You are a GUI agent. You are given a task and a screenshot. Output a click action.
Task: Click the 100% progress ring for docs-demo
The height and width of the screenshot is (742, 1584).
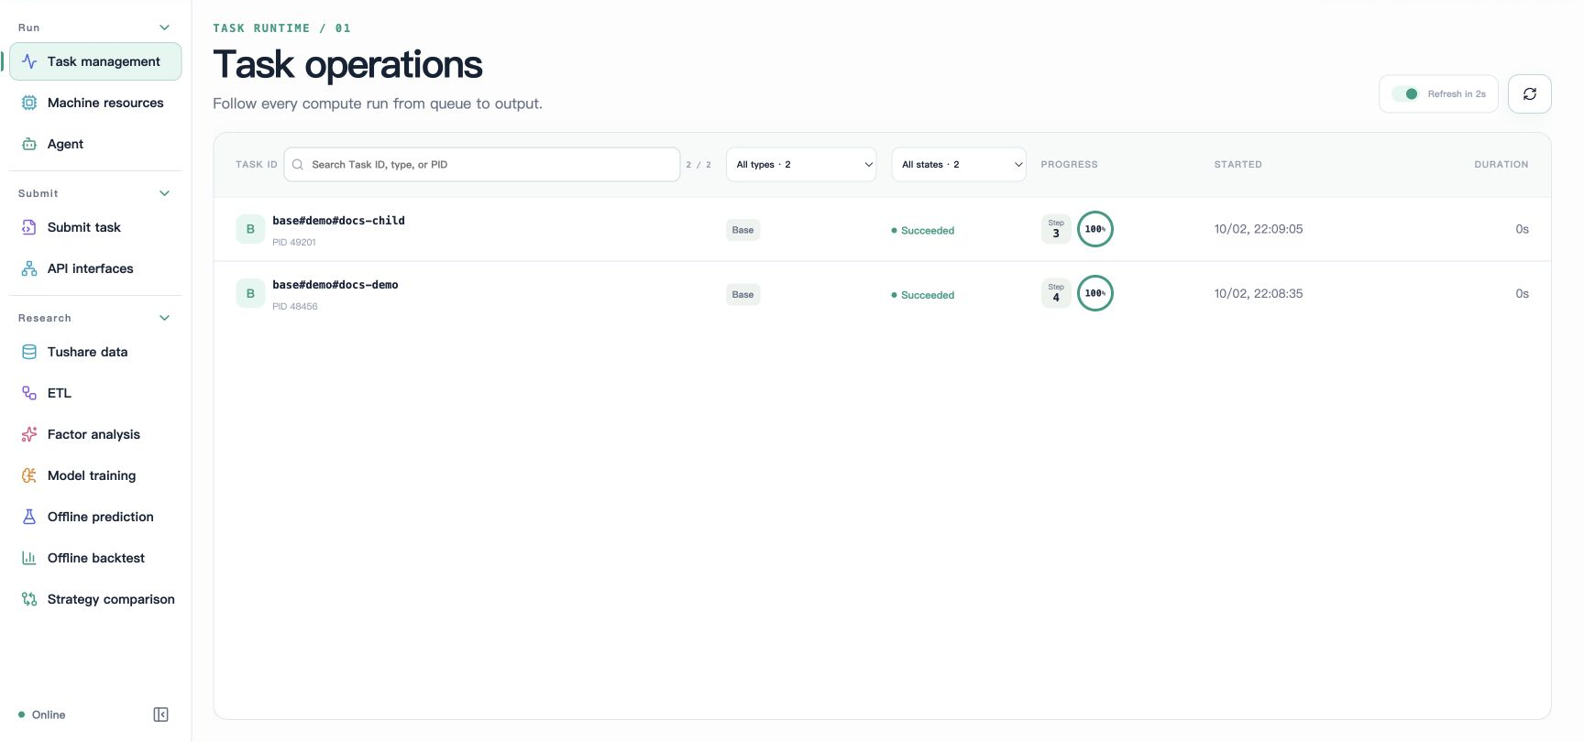1094,293
